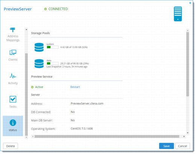Click the data storage pool database icon
The image size is (196, 154).
pyautogui.click(x=39, y=63)
